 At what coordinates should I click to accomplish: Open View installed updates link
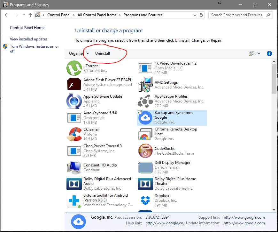[x=28, y=39]
